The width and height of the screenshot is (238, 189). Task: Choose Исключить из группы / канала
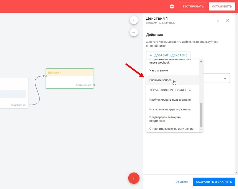click(170, 109)
